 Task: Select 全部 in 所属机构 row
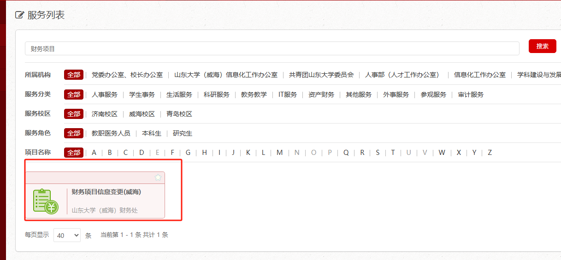(x=74, y=75)
